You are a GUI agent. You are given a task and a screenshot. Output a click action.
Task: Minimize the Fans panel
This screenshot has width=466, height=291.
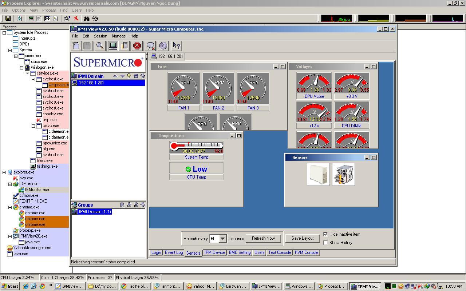(276, 67)
